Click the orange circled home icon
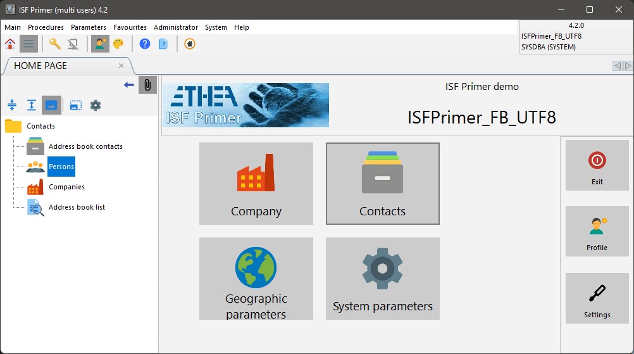This screenshot has height=354, width=634. click(190, 44)
